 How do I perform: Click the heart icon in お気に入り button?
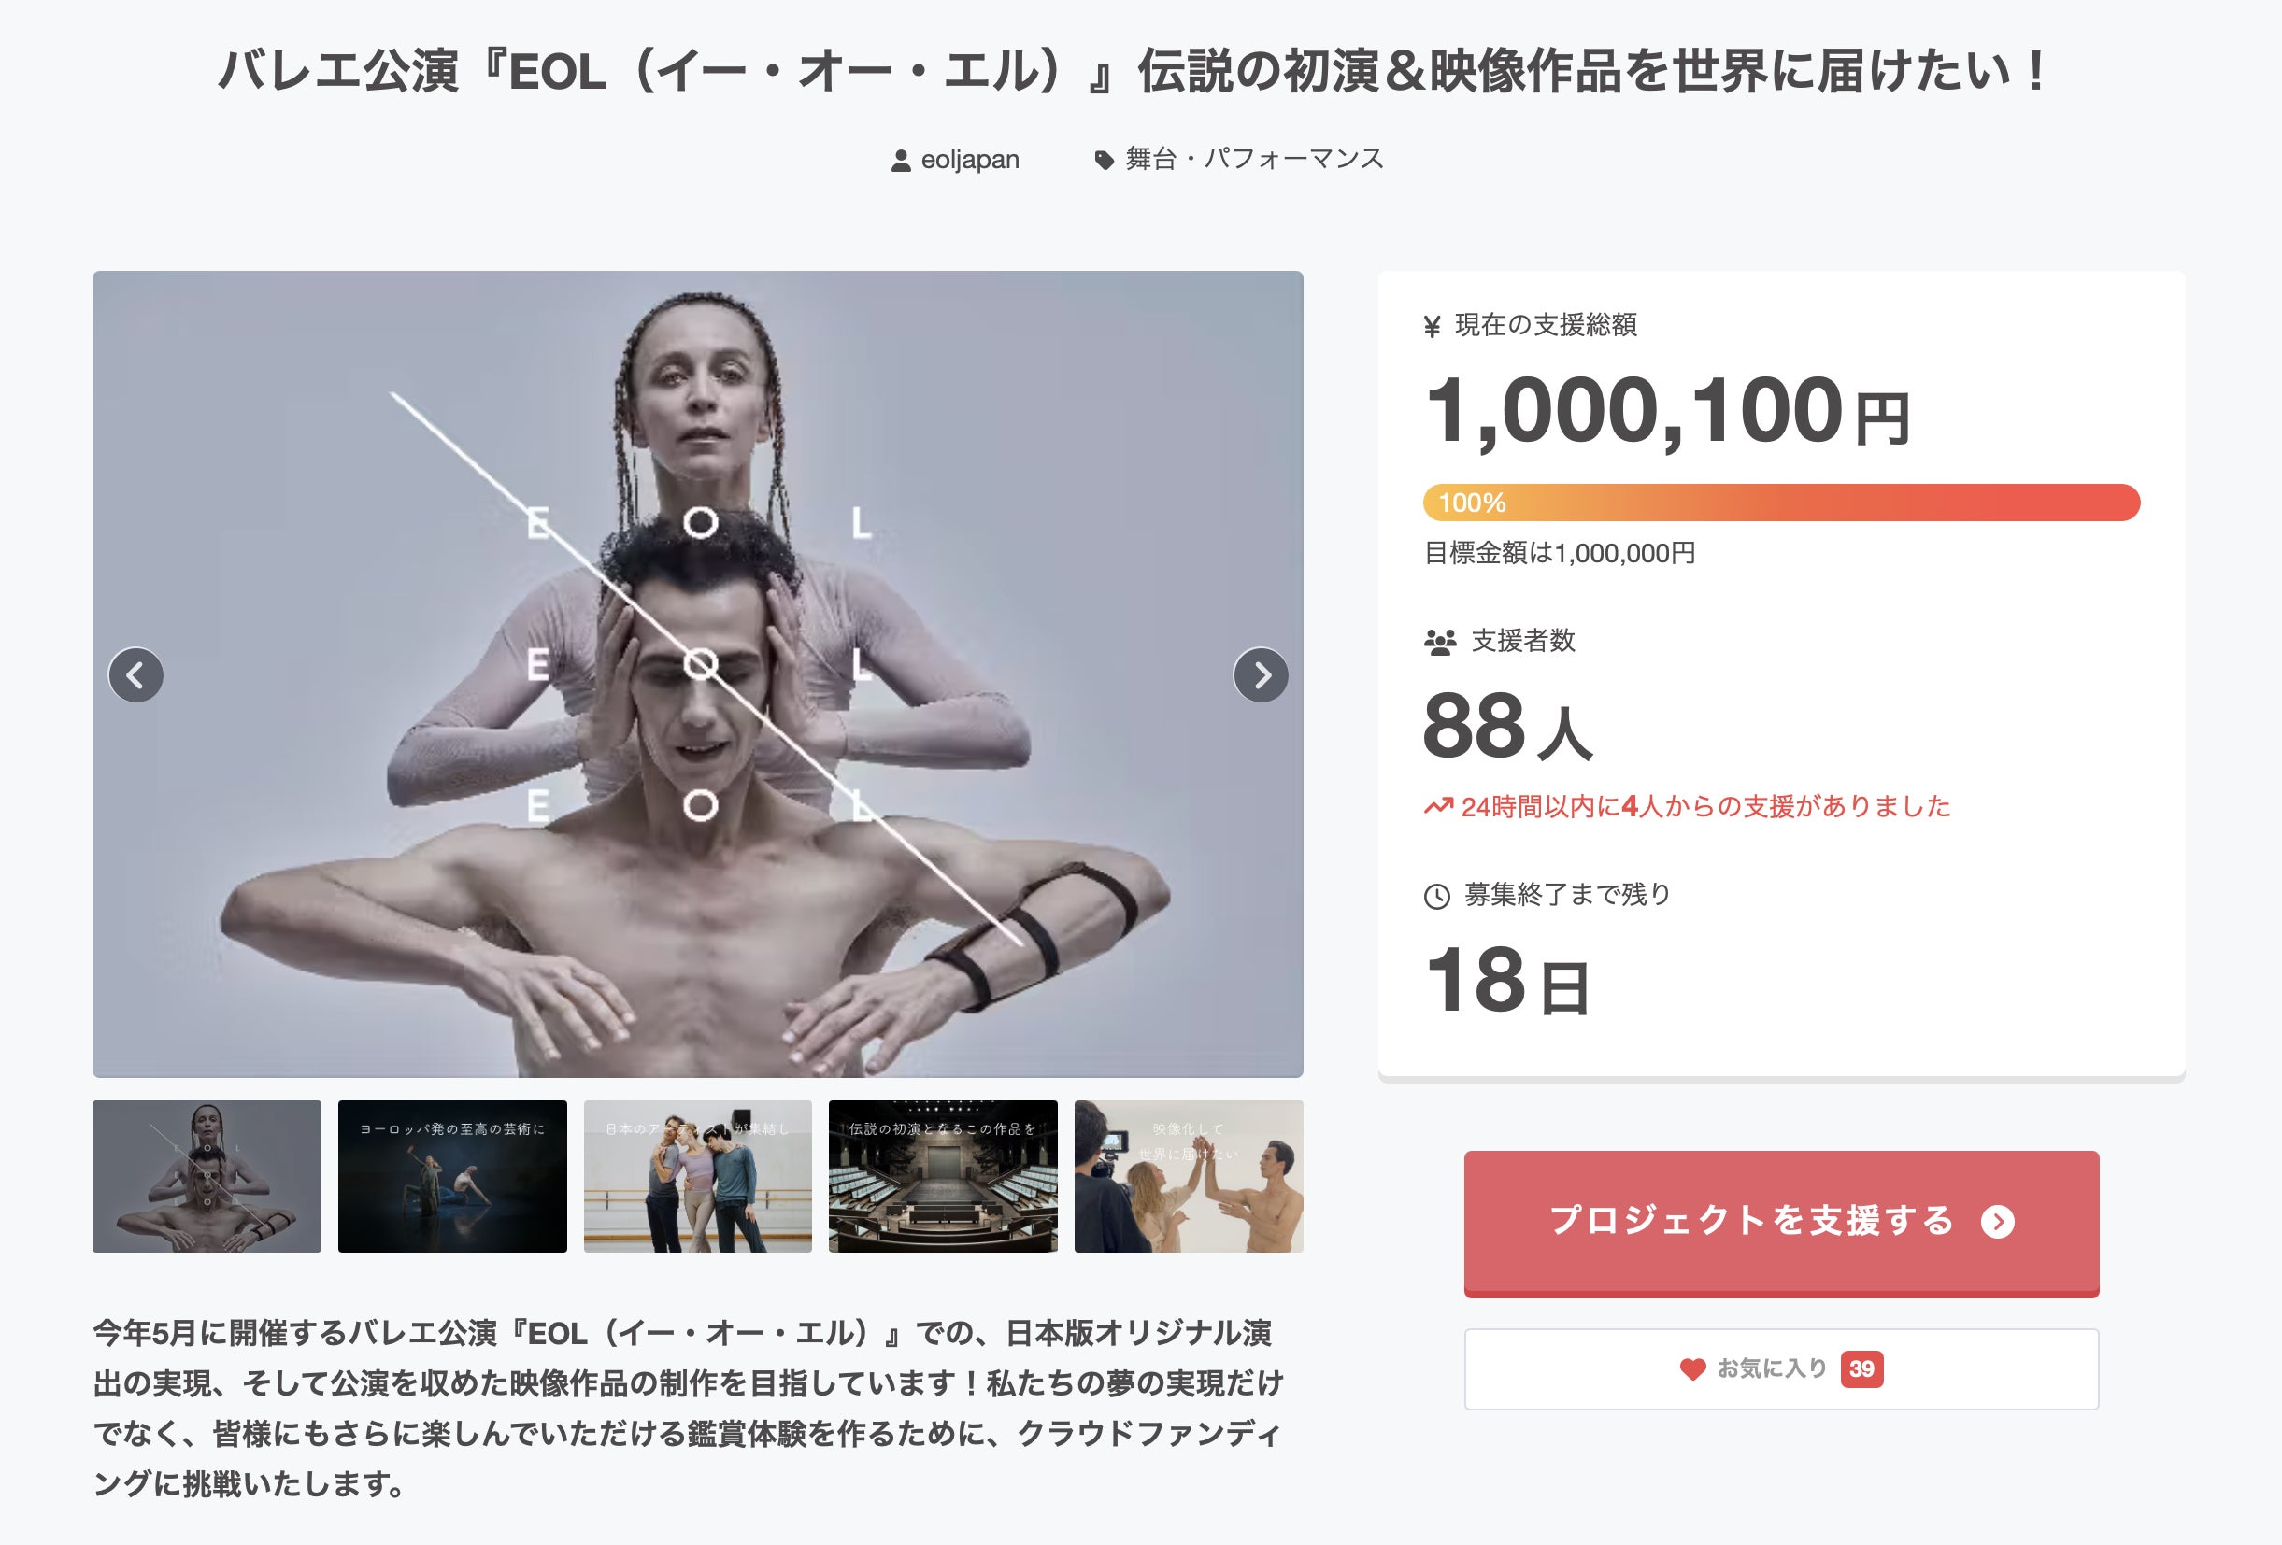coord(1693,1368)
